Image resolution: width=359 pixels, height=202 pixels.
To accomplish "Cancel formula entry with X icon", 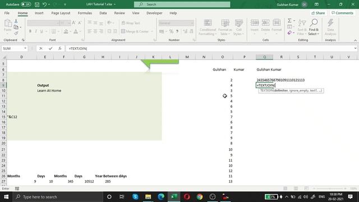I will coord(41,48).
